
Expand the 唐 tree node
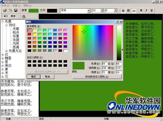(x=2, y=69)
